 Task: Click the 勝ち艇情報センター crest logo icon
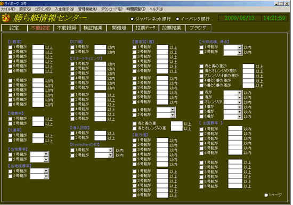(x=6, y=18)
